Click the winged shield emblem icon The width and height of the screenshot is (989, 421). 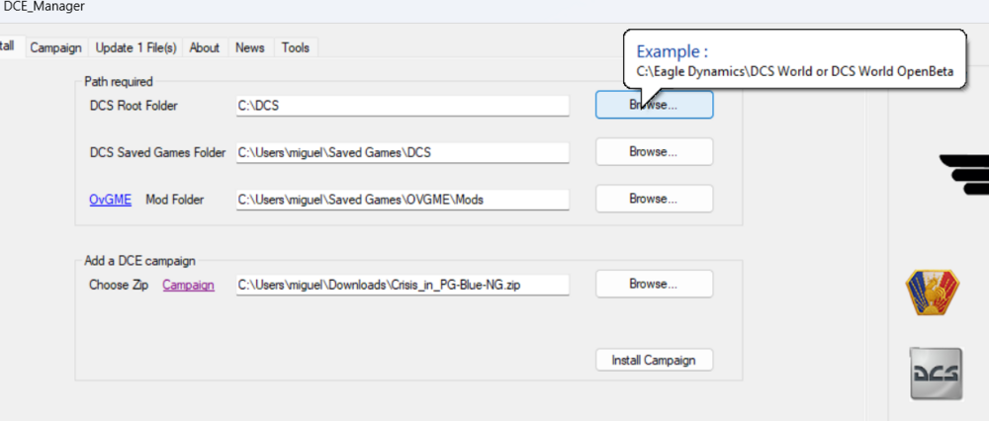pyautogui.click(x=933, y=292)
